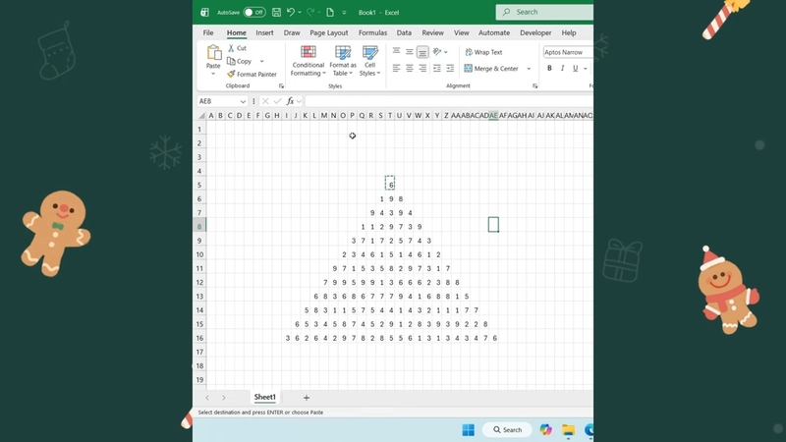Screen dimensions: 786x442
Task: Click Decrease Indent icon
Action: (x=437, y=68)
